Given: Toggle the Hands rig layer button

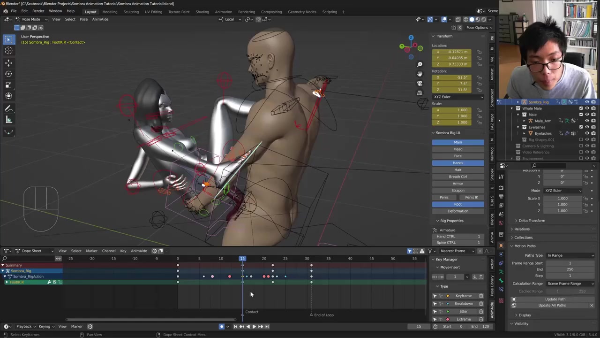Looking at the screenshot, I should (x=457, y=163).
